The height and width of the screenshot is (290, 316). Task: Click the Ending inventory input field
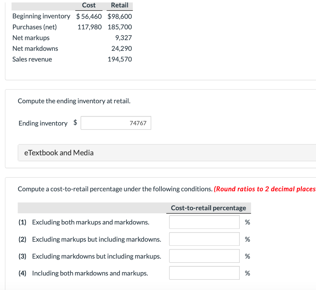[x=116, y=123]
